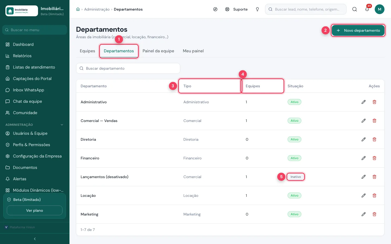391x244 pixels.
Task: Open the Meu painel tab
Action: (x=193, y=51)
